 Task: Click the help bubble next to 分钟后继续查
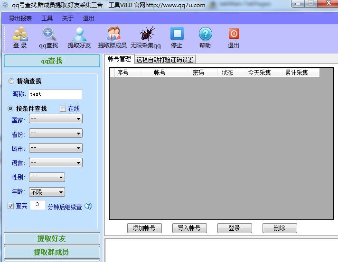88,206
